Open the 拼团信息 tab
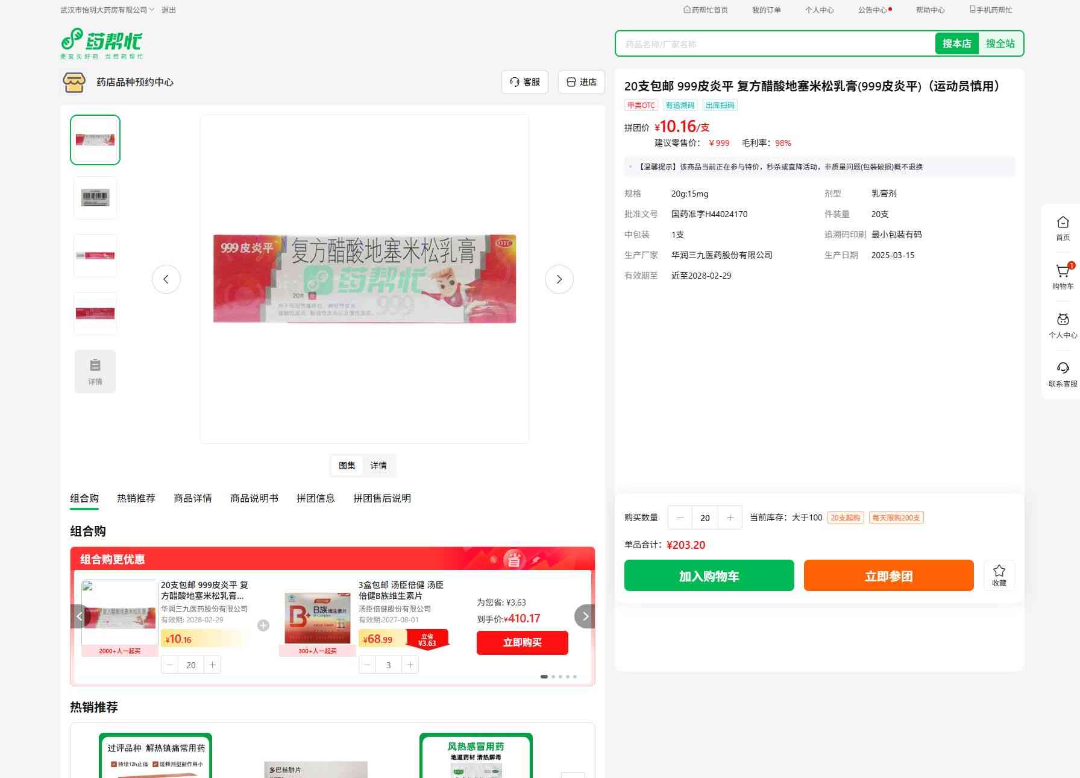This screenshot has width=1080, height=778. 315,498
